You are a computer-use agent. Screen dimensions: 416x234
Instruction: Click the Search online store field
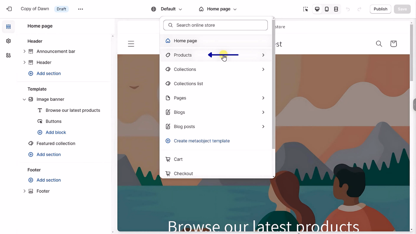(215, 25)
